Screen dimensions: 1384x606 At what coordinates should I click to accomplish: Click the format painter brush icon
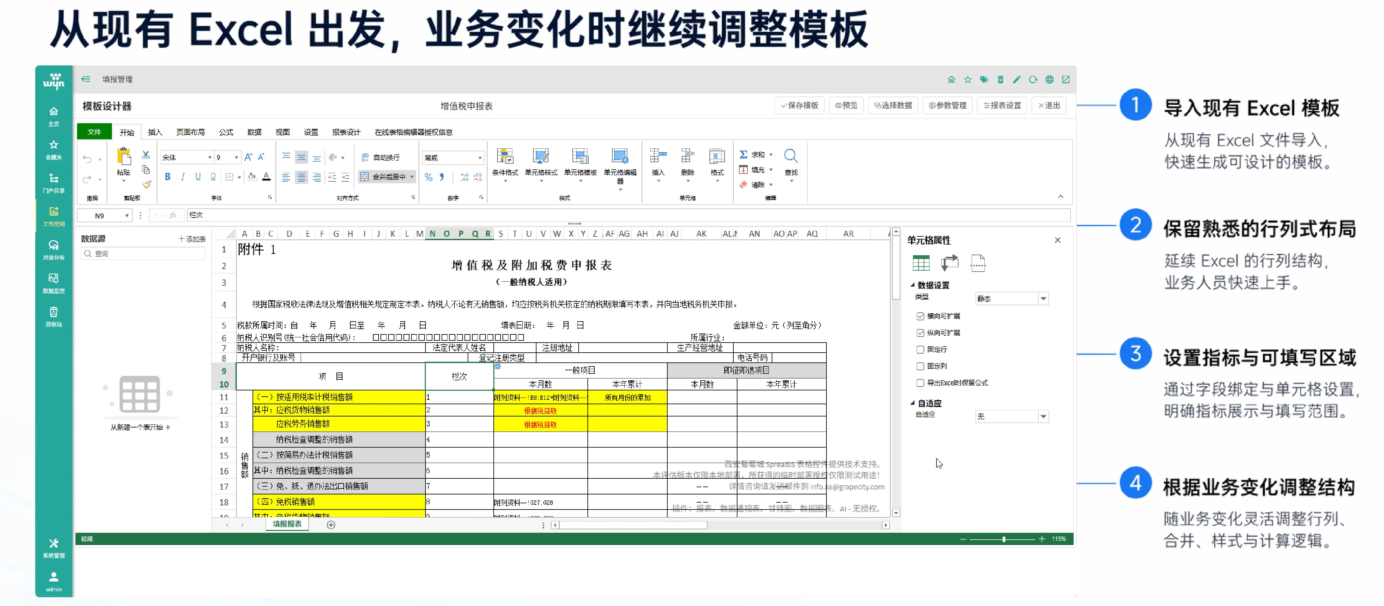[x=146, y=184]
